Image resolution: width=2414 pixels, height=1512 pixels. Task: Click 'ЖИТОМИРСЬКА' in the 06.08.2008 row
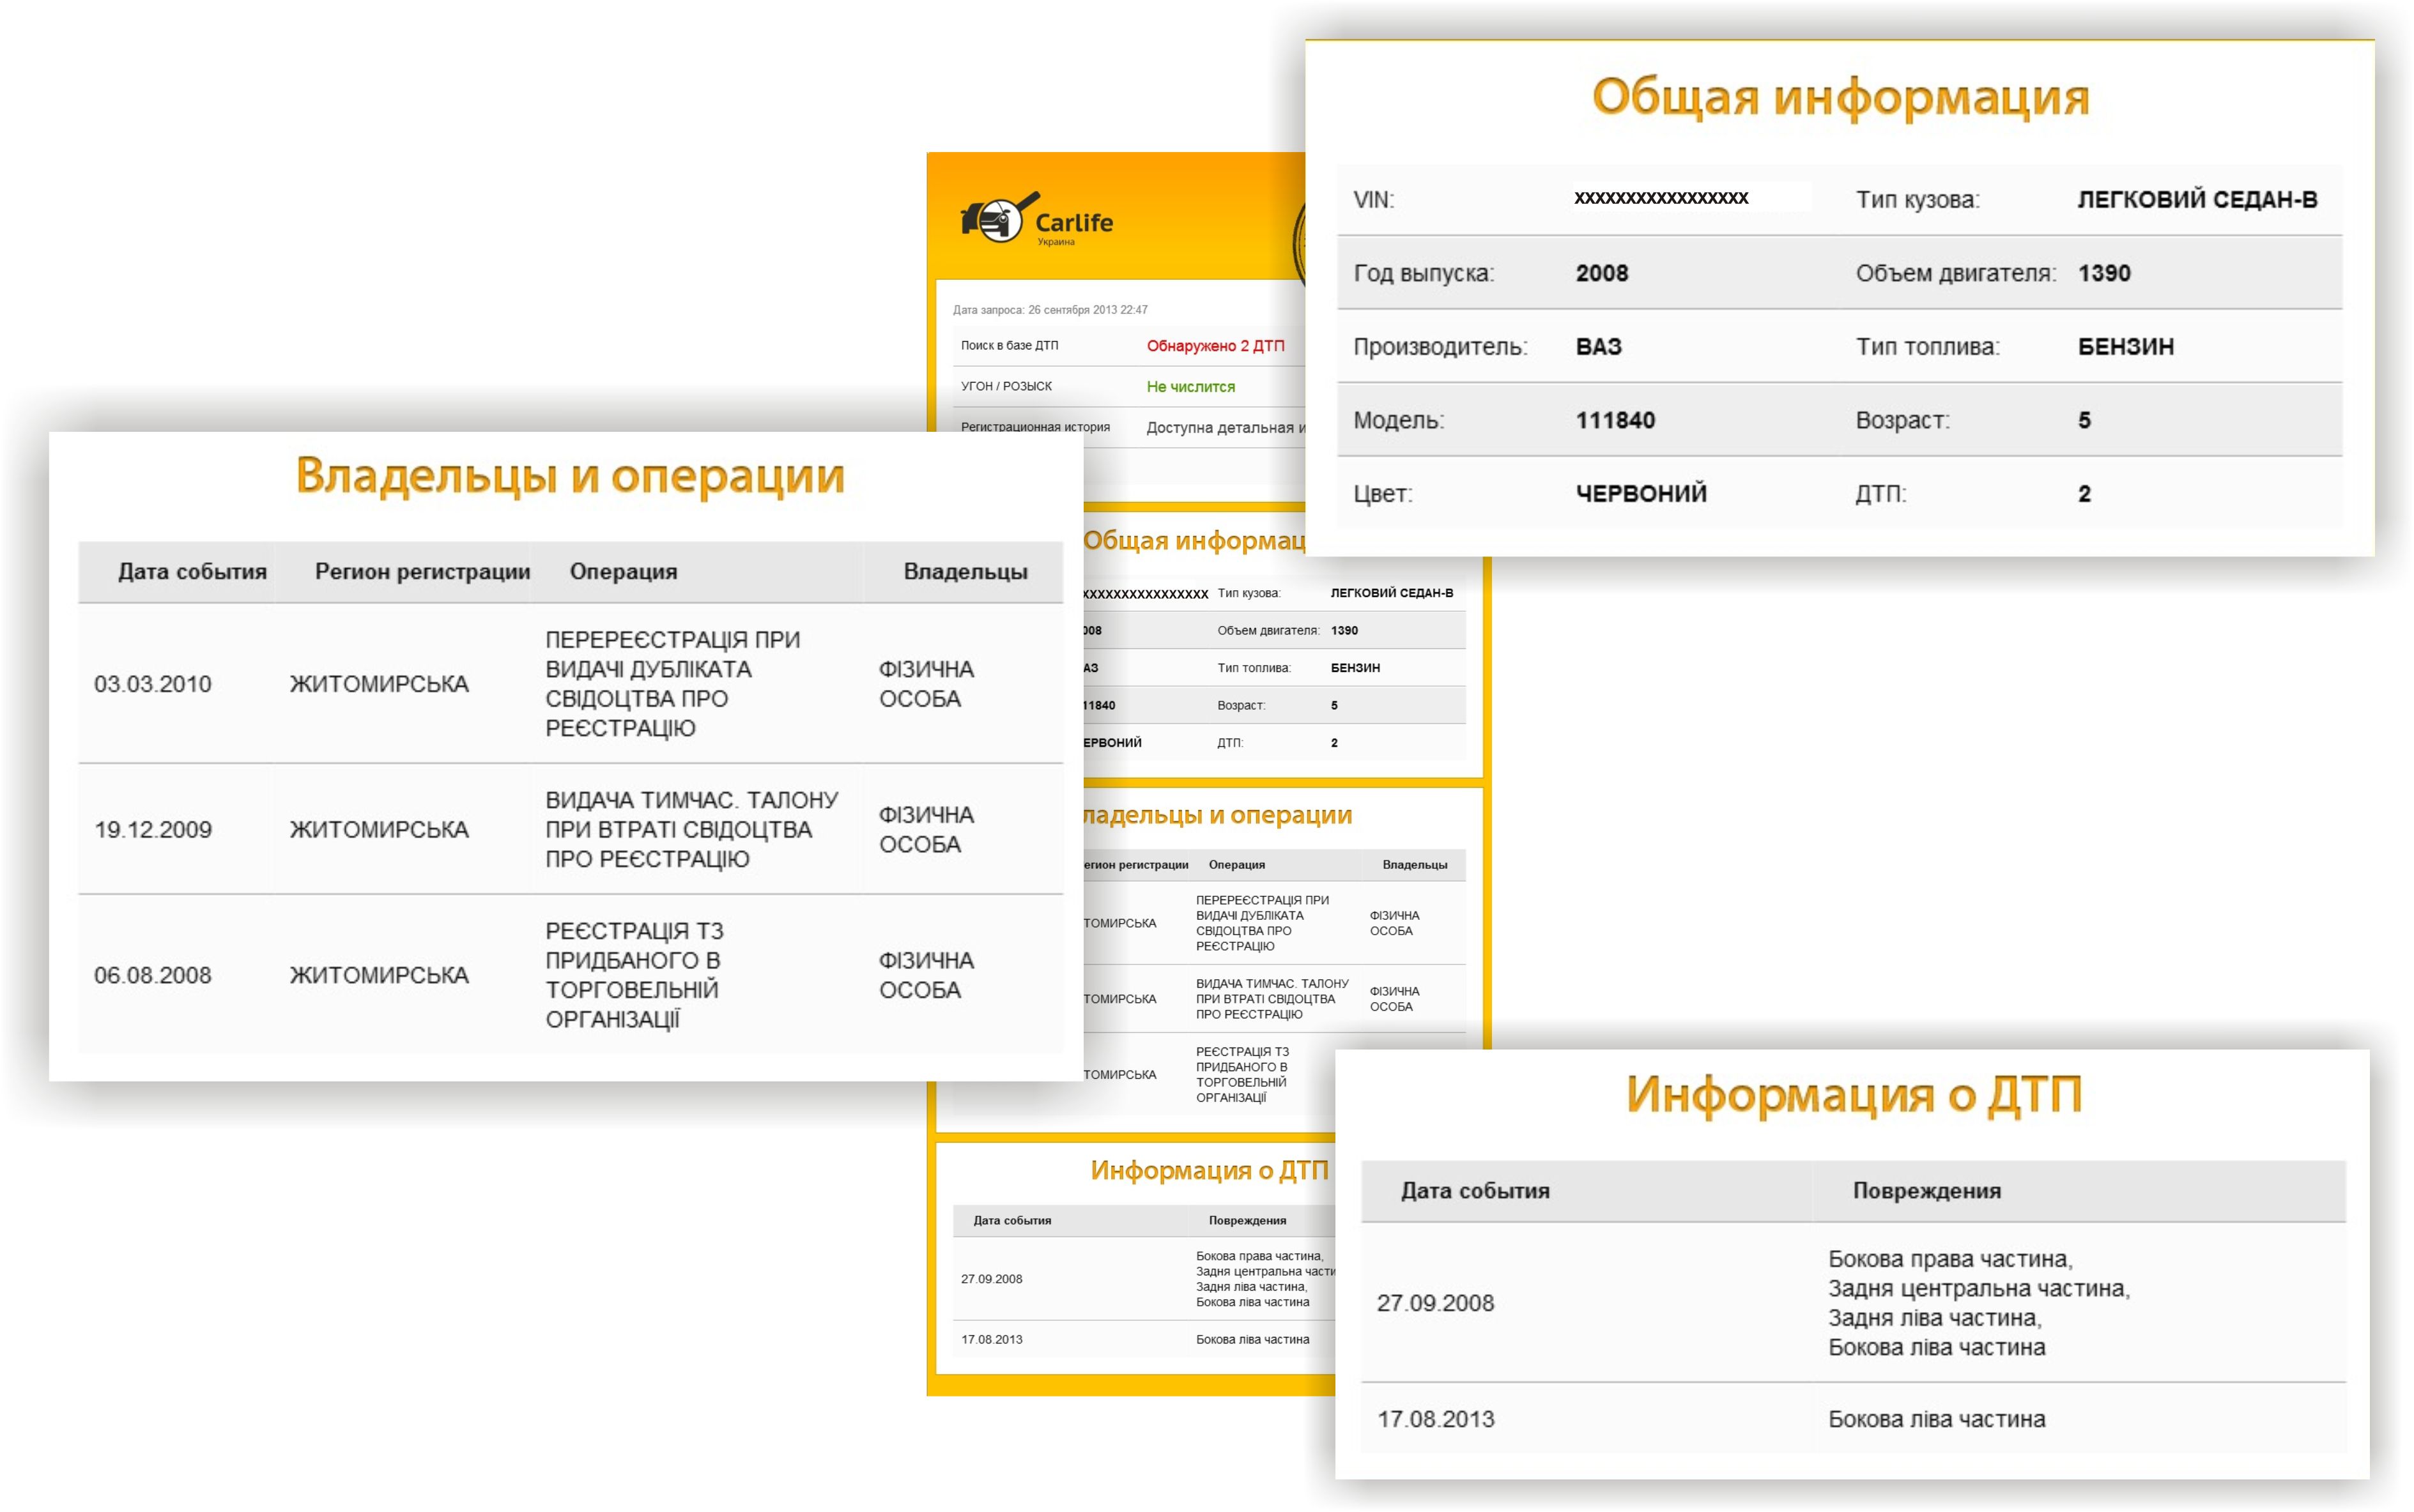pos(378,976)
